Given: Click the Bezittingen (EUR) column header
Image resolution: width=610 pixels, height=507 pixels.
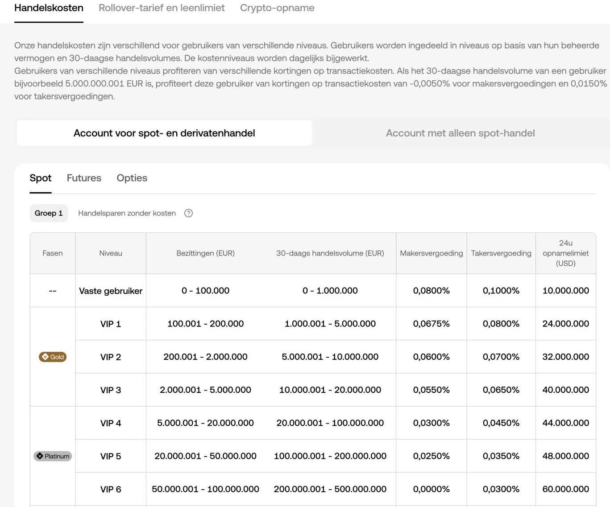Looking at the screenshot, I should click(x=205, y=253).
